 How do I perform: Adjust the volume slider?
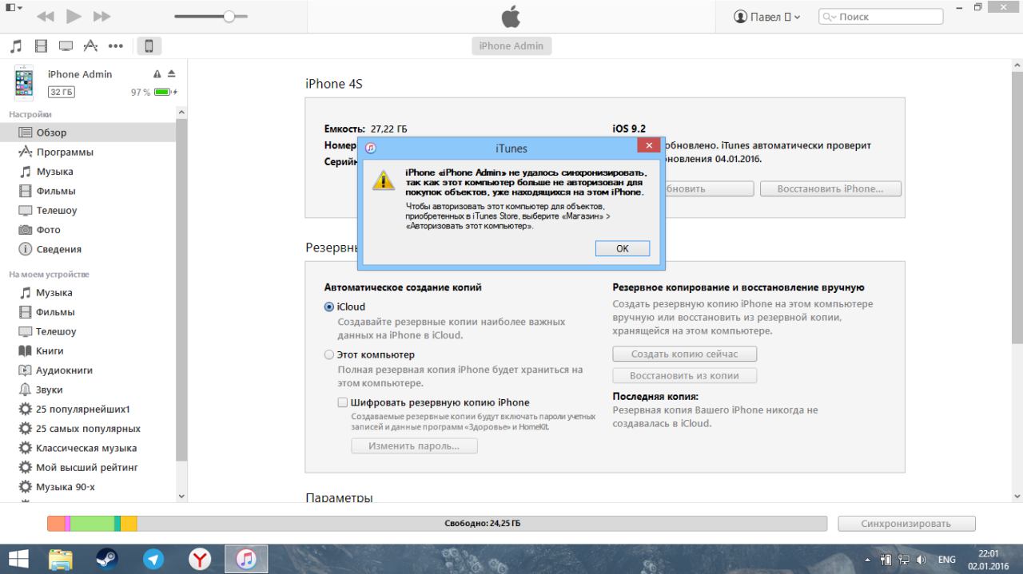[211, 16]
